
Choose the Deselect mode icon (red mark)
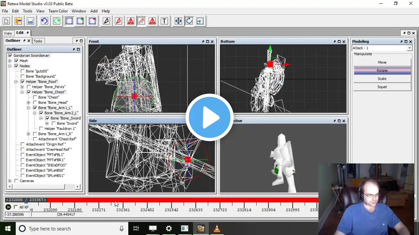click(92, 21)
